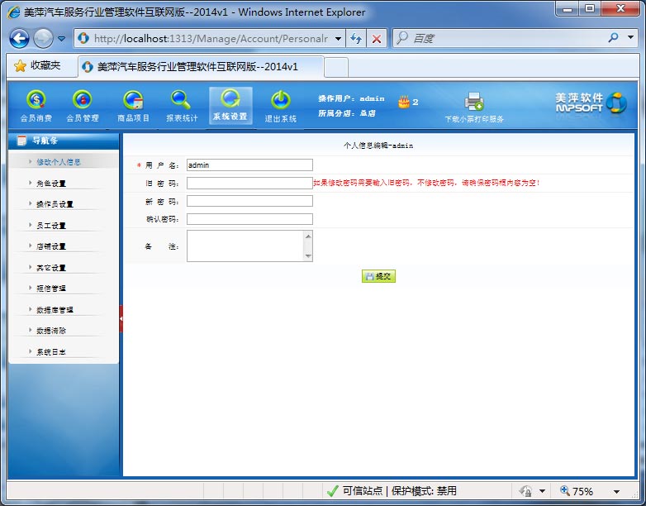Click the 下载小票打印服务 printer icon

pyautogui.click(x=474, y=102)
